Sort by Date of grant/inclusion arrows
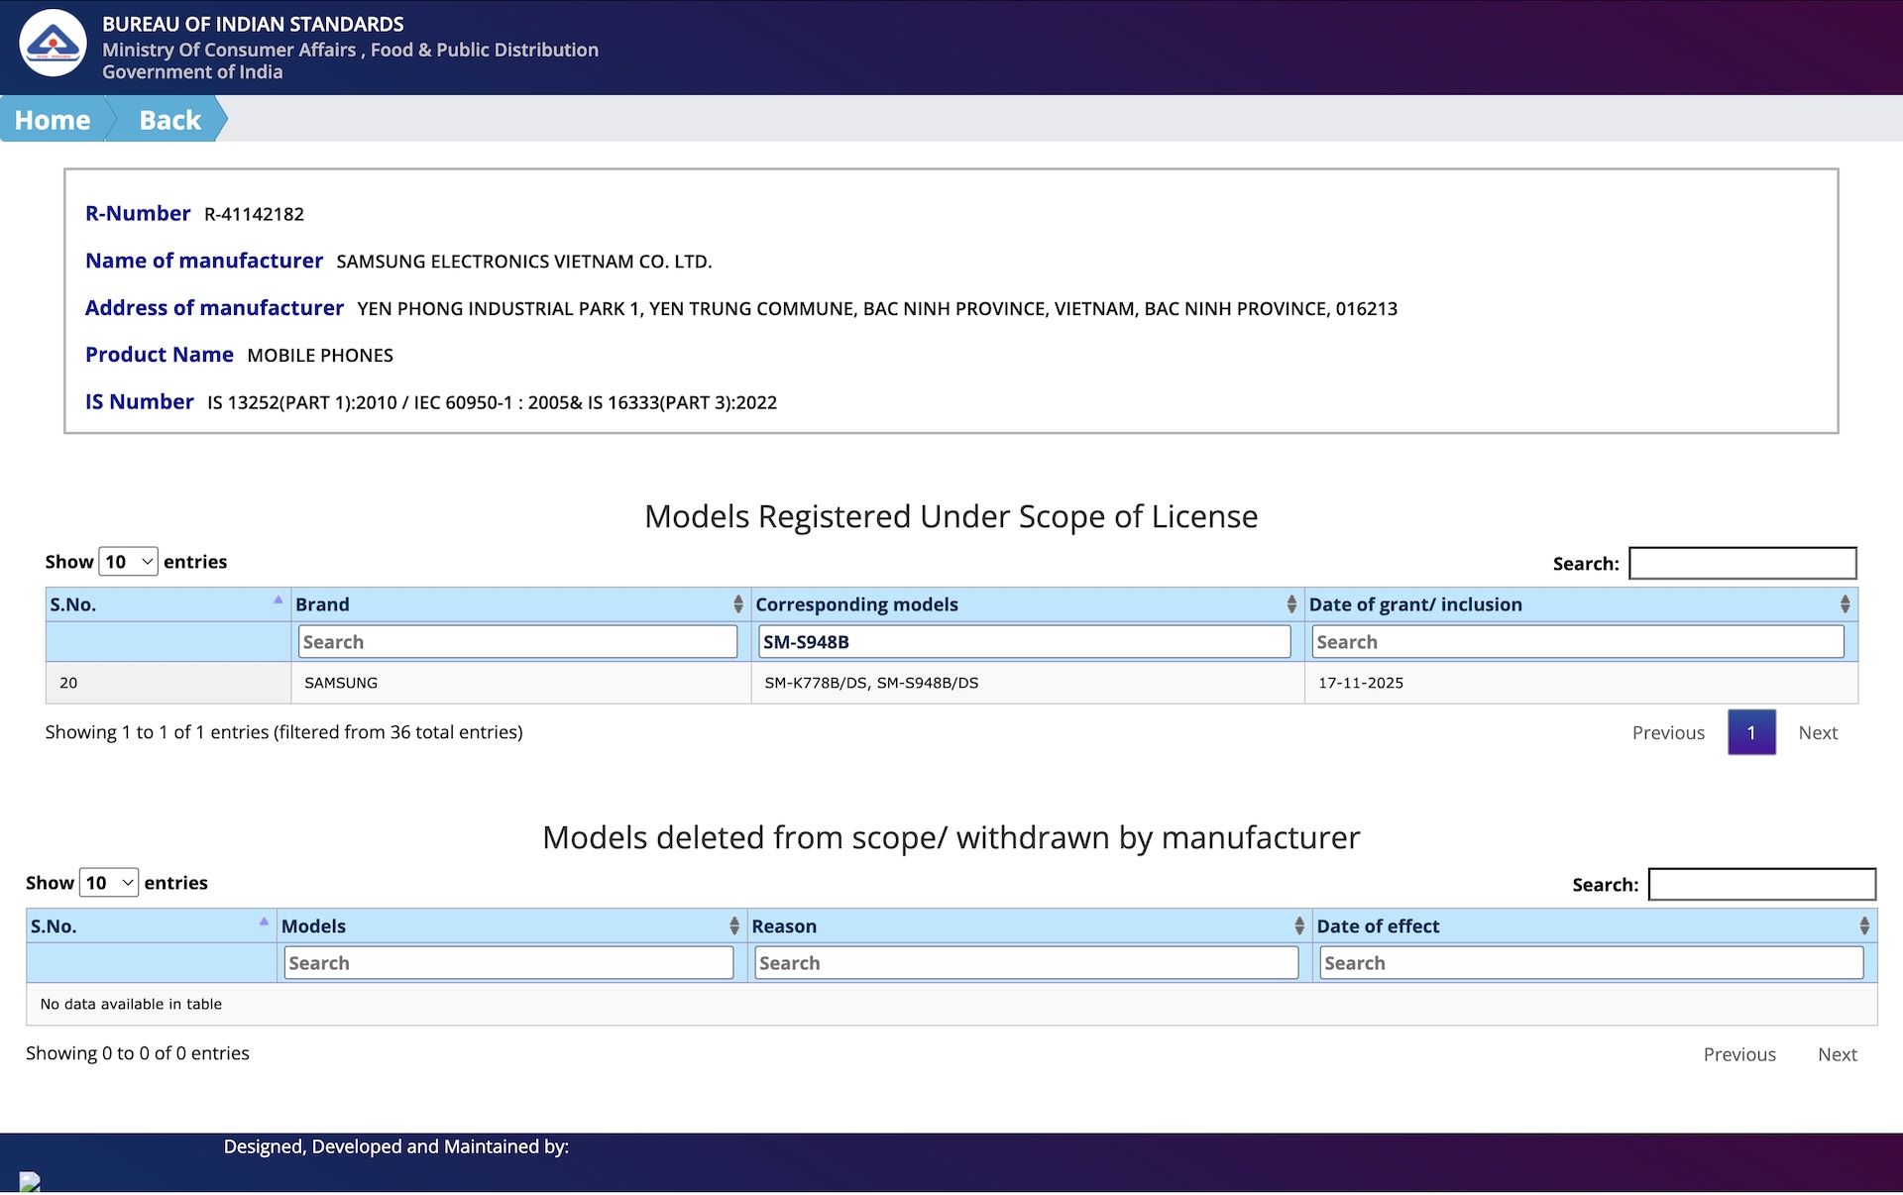1903x1195 pixels. click(1844, 604)
